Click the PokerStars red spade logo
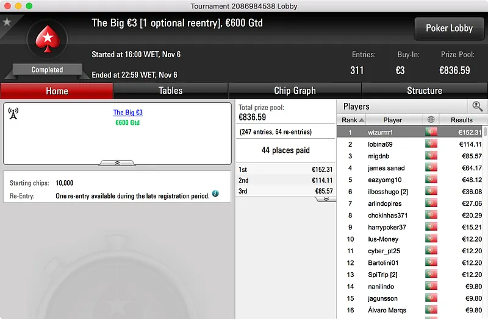Viewport: 488px width, 319px height. click(48, 39)
